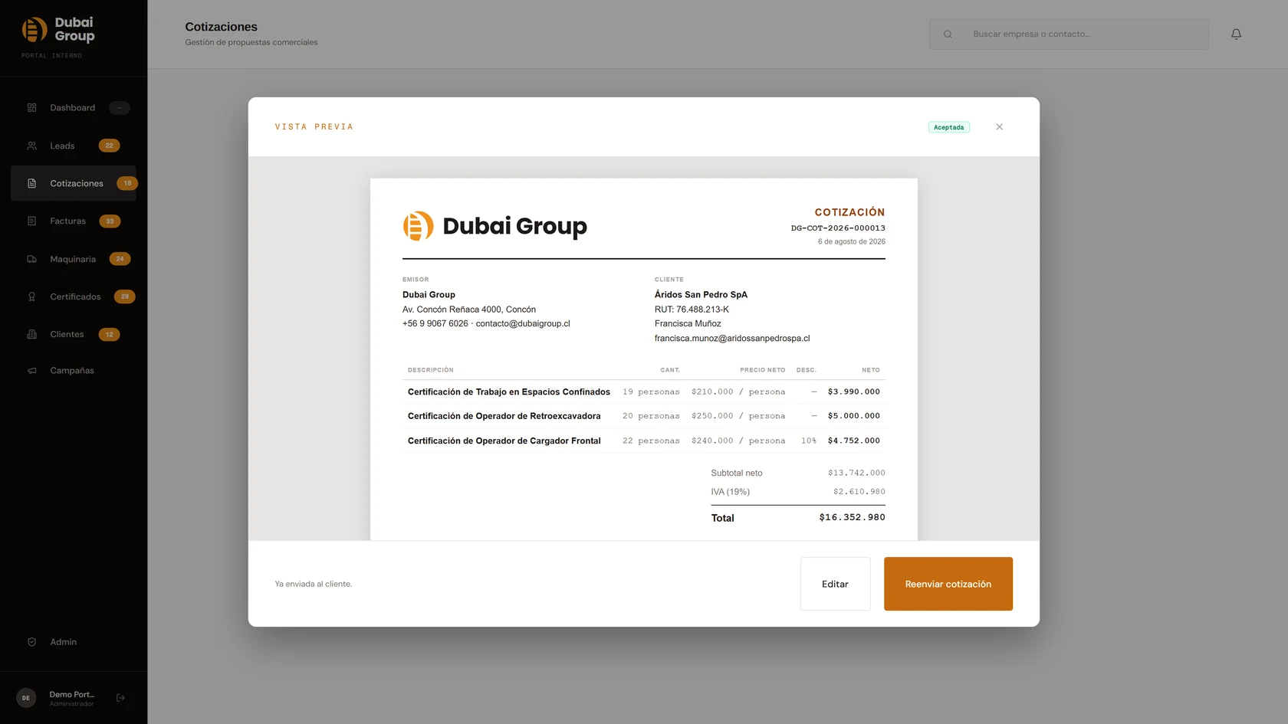1288x724 pixels.
Task: Open notifications bell icon
Action: [x=1236, y=34]
